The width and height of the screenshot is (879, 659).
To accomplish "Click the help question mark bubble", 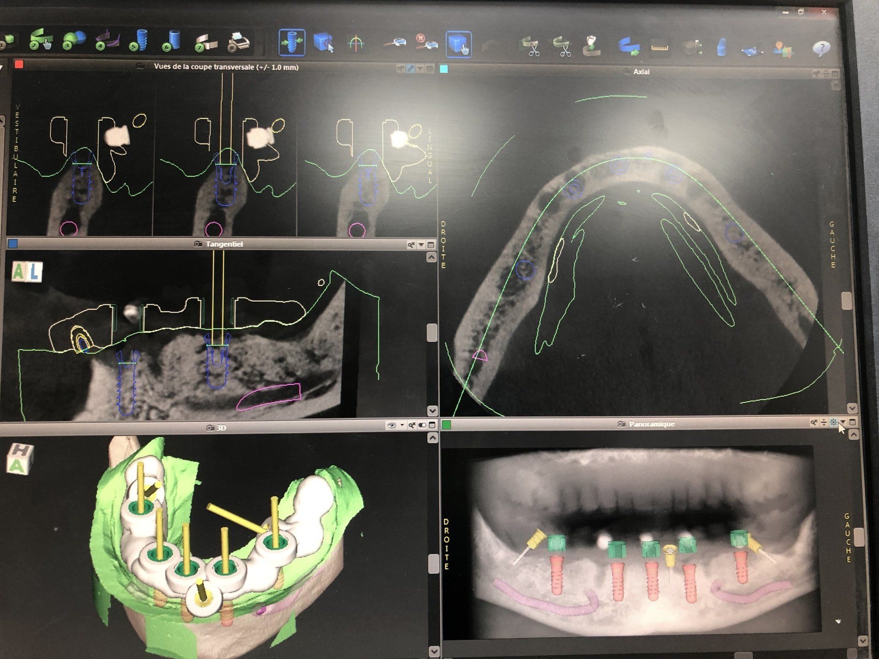I will click(821, 48).
